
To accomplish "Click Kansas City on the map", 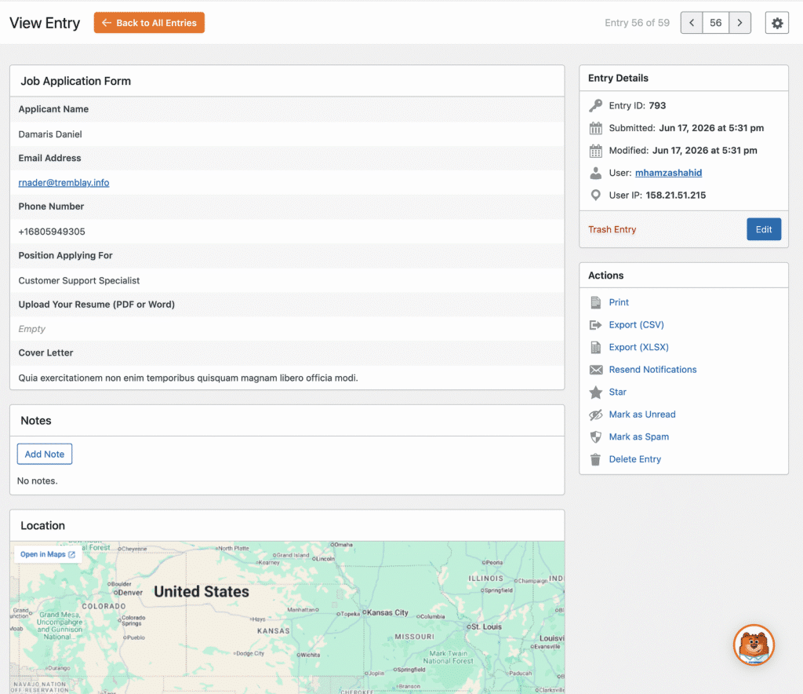I will pyautogui.click(x=387, y=612).
